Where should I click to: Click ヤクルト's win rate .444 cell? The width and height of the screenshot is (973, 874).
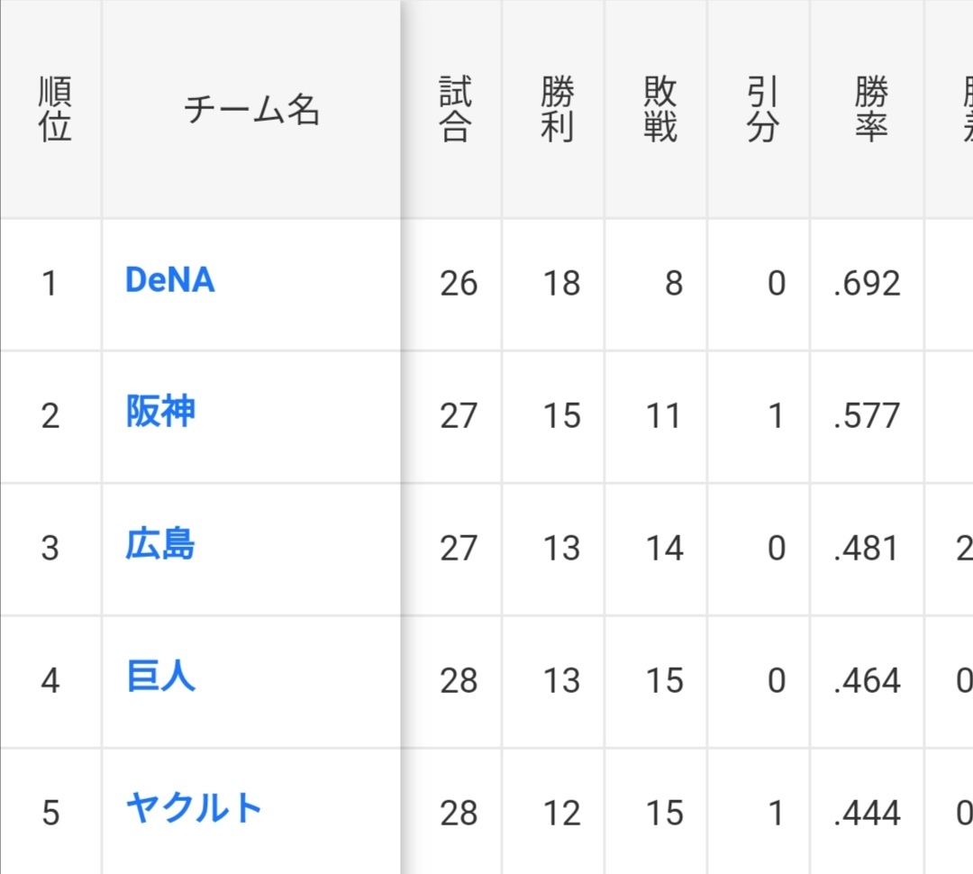pos(867,813)
